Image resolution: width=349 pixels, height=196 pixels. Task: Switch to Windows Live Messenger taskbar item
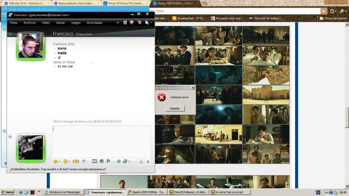63,192
